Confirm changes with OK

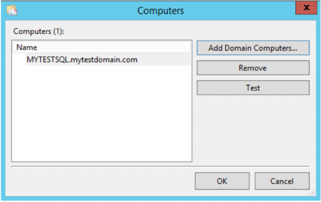[x=223, y=181]
